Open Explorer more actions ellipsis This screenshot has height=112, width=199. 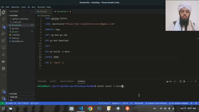(x=31, y=12)
